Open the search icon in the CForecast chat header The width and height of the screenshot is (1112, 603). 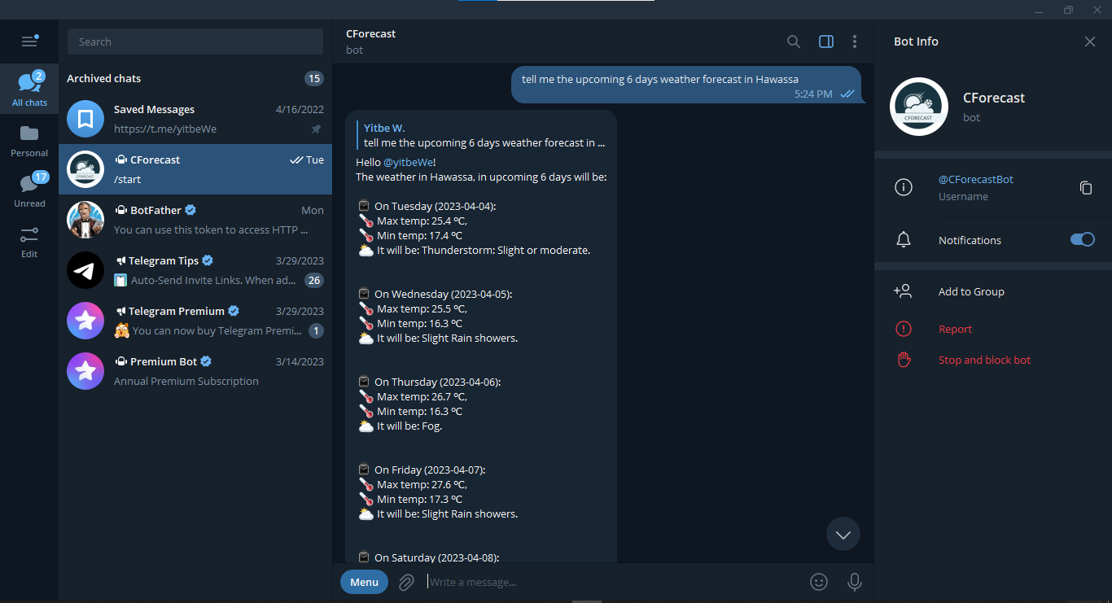tap(794, 41)
